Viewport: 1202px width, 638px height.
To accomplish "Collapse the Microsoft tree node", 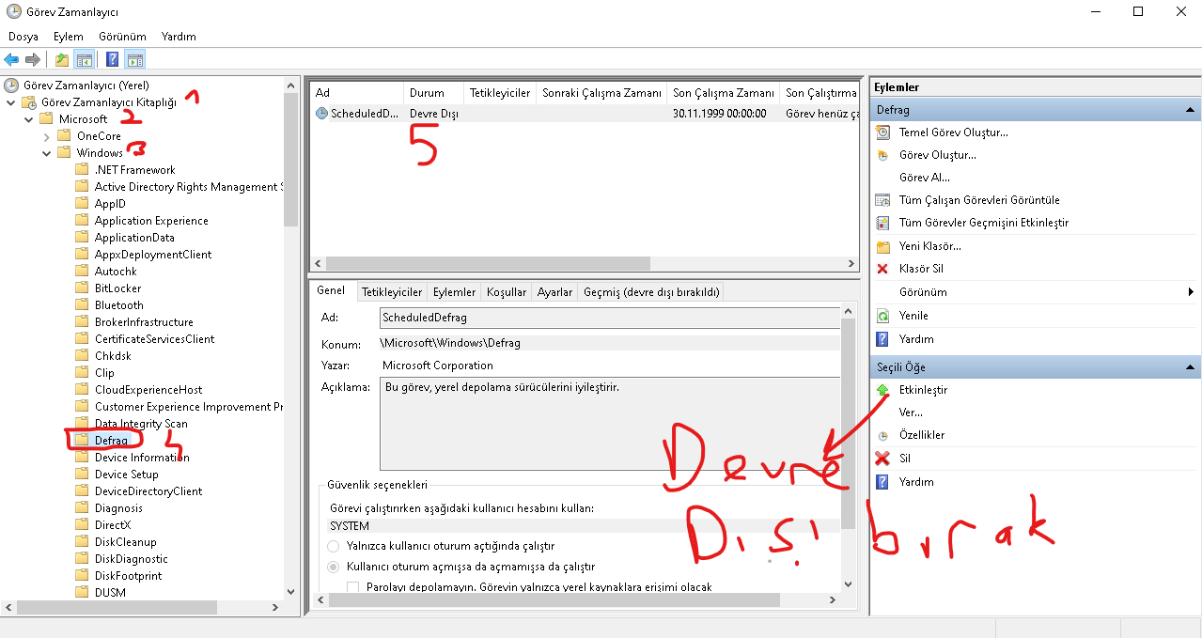I will tap(29, 119).
